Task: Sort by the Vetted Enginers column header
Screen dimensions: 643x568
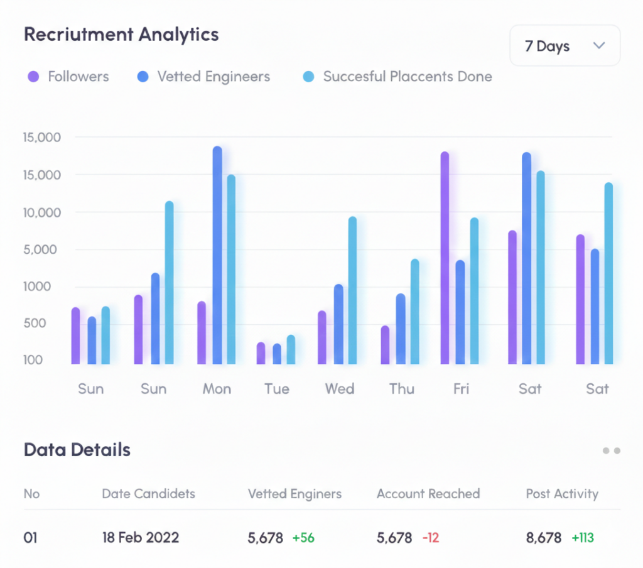Action: coord(294,494)
